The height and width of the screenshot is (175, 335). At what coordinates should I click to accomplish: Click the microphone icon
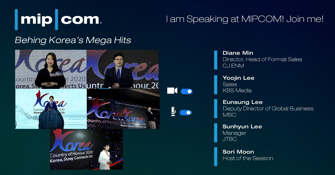point(173,112)
